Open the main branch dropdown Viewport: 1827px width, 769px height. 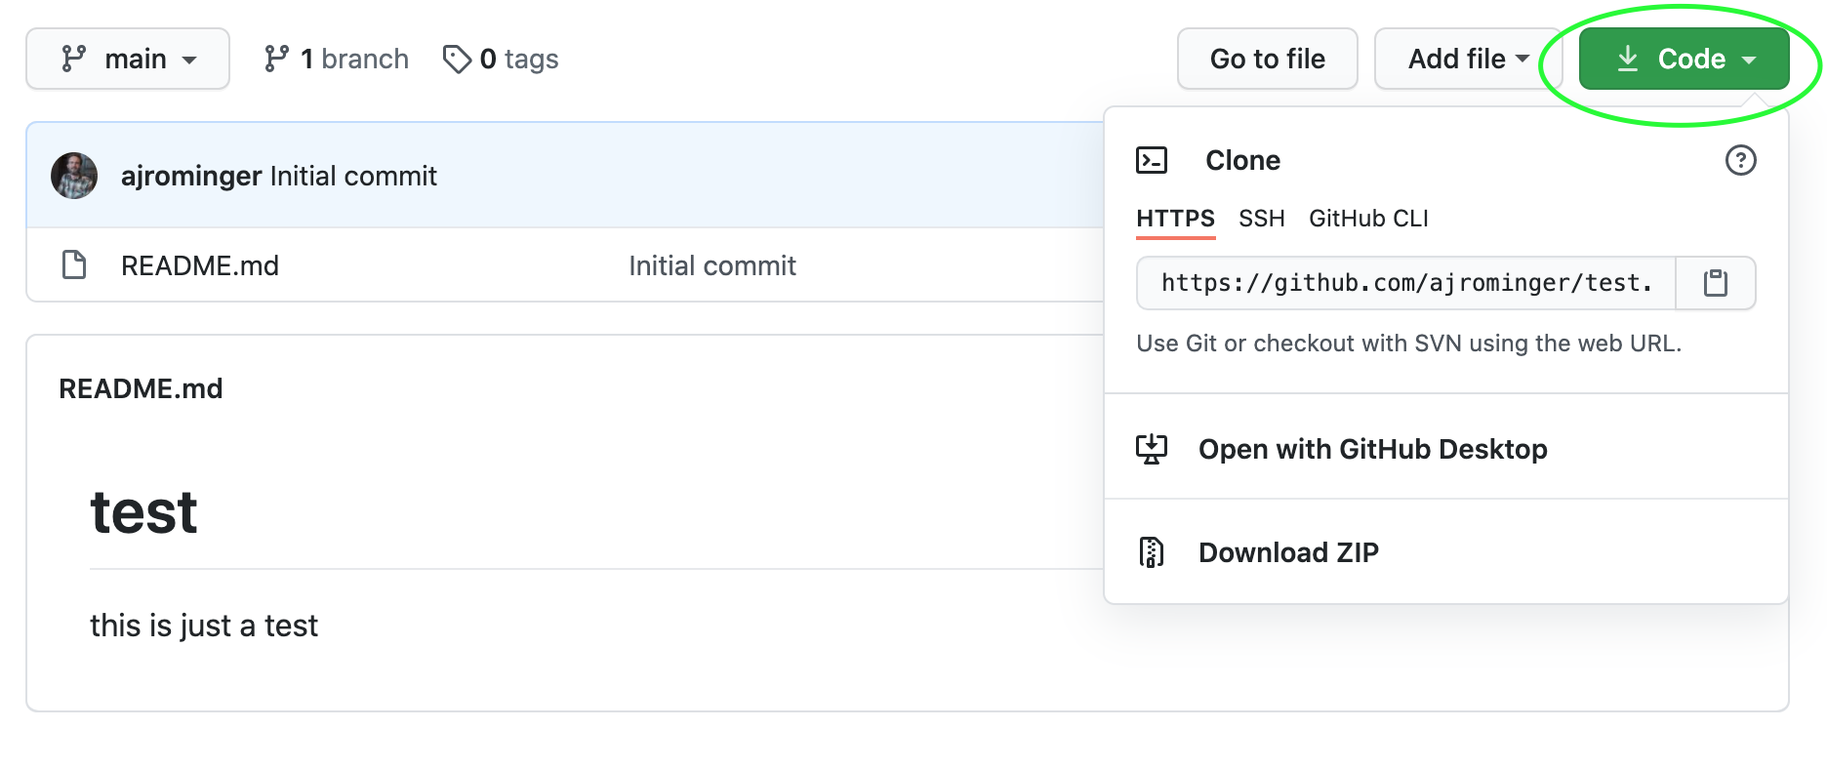[x=128, y=60]
